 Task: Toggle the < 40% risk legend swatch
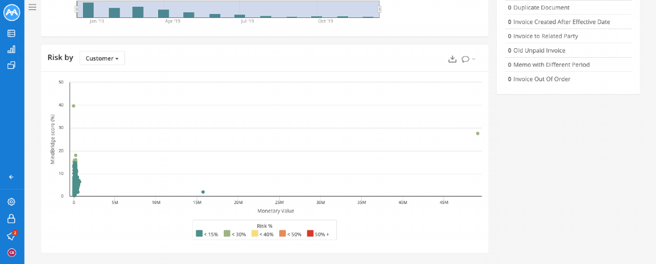pyautogui.click(x=255, y=234)
